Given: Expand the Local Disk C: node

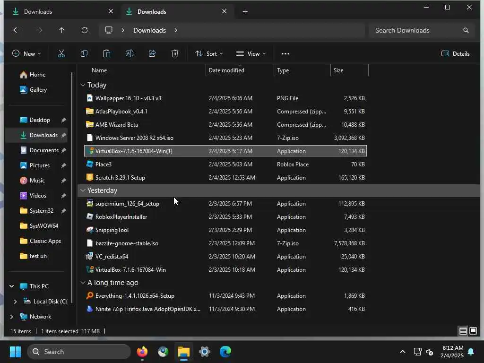Looking at the screenshot, I should [x=15, y=302].
